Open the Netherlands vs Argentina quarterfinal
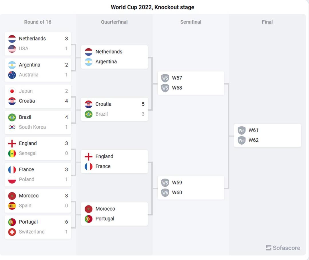The image size is (309, 260). 114,57
